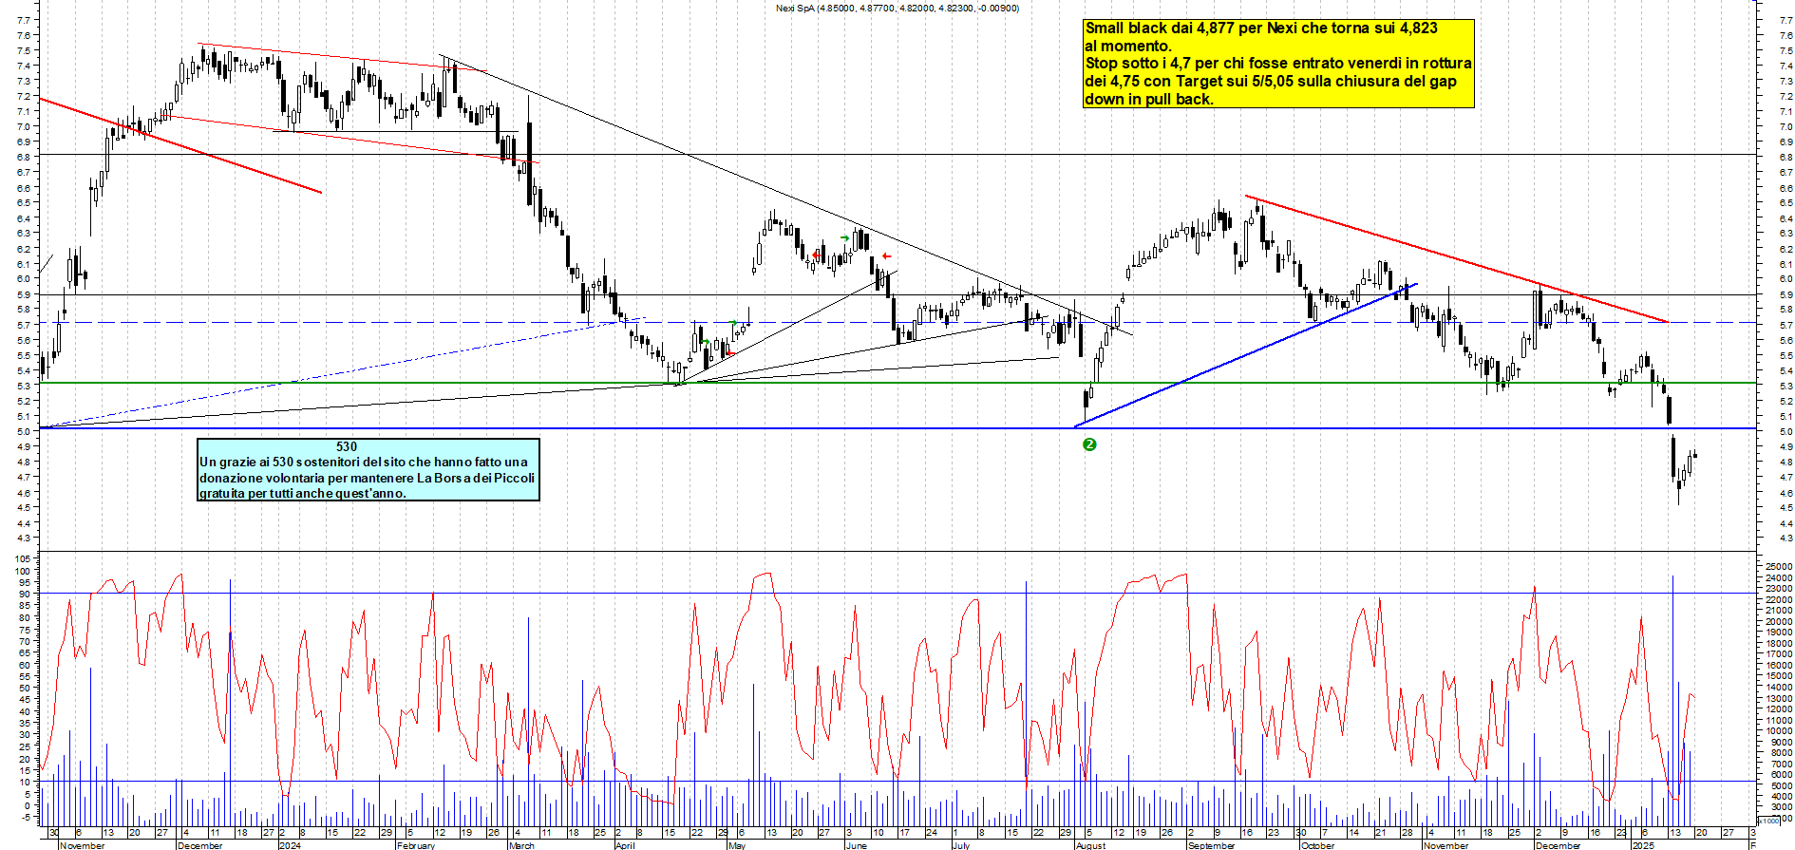Click the April label on time axis
This screenshot has height=850, width=1795.
[x=625, y=845]
